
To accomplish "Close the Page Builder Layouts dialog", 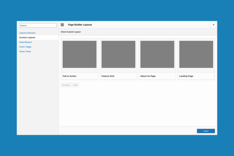I will click(x=214, y=25).
